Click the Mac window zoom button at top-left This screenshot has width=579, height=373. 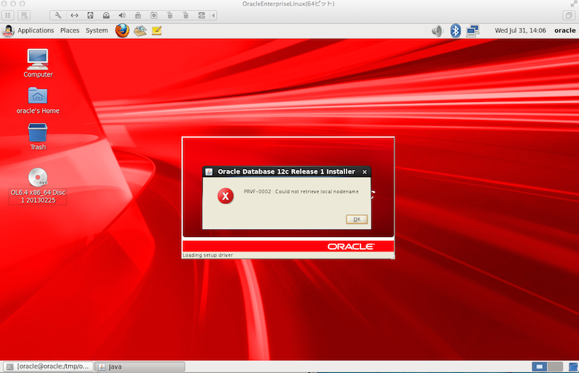(x=22, y=4)
